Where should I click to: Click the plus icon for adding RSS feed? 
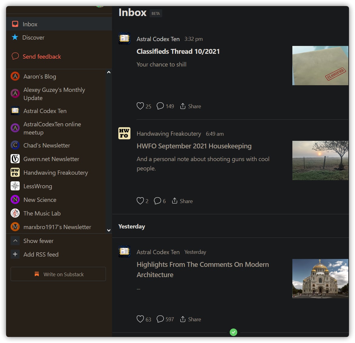pyautogui.click(x=15, y=254)
